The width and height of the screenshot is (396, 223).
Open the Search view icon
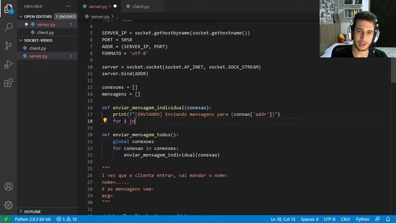click(x=9, y=27)
